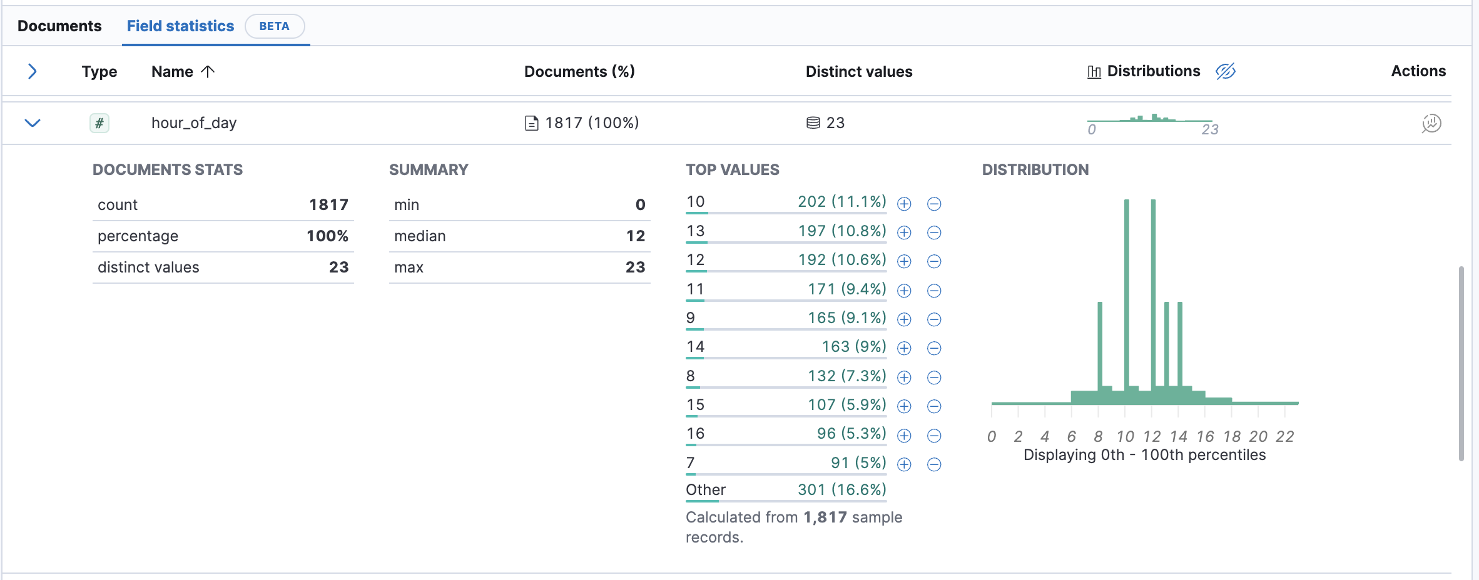Add filter for value 7 using plus icon
This screenshot has width=1479, height=580.
click(904, 464)
